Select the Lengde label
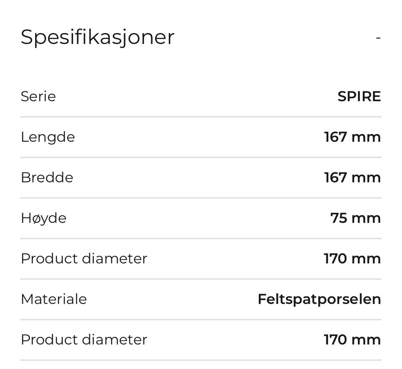Screen dimensions: 402x369 [x=48, y=137]
